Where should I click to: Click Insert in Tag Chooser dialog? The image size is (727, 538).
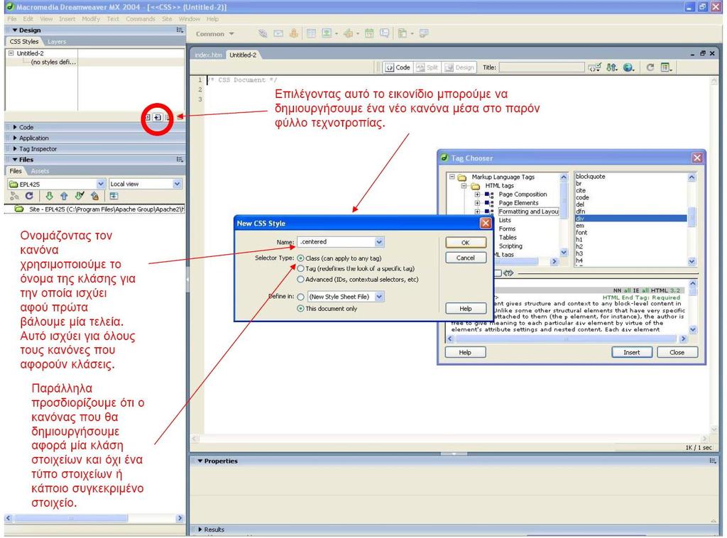631,352
